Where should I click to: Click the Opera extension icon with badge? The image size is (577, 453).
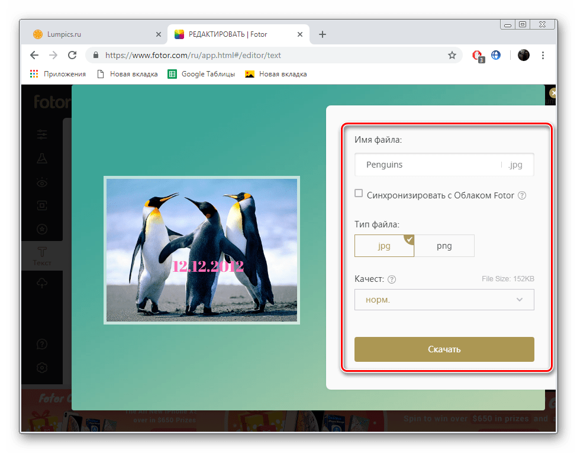point(477,56)
